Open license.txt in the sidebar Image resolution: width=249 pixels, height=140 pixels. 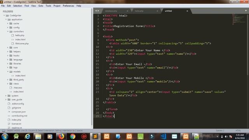16,124
